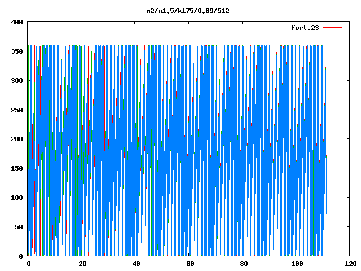Click the y-axis label 150
The height and width of the screenshot is (271, 361).
(x=17, y=168)
